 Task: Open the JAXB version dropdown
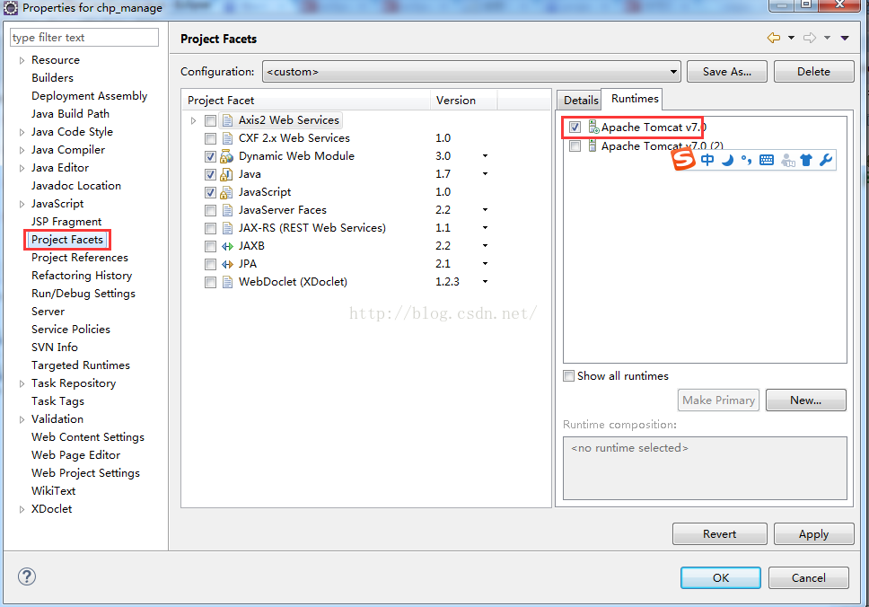[x=485, y=246]
